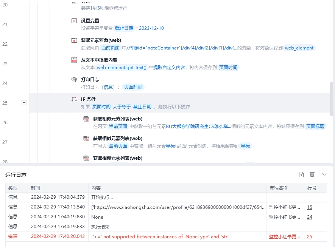Select the red NoneType error message
335x247 pixels.
click(160, 236)
